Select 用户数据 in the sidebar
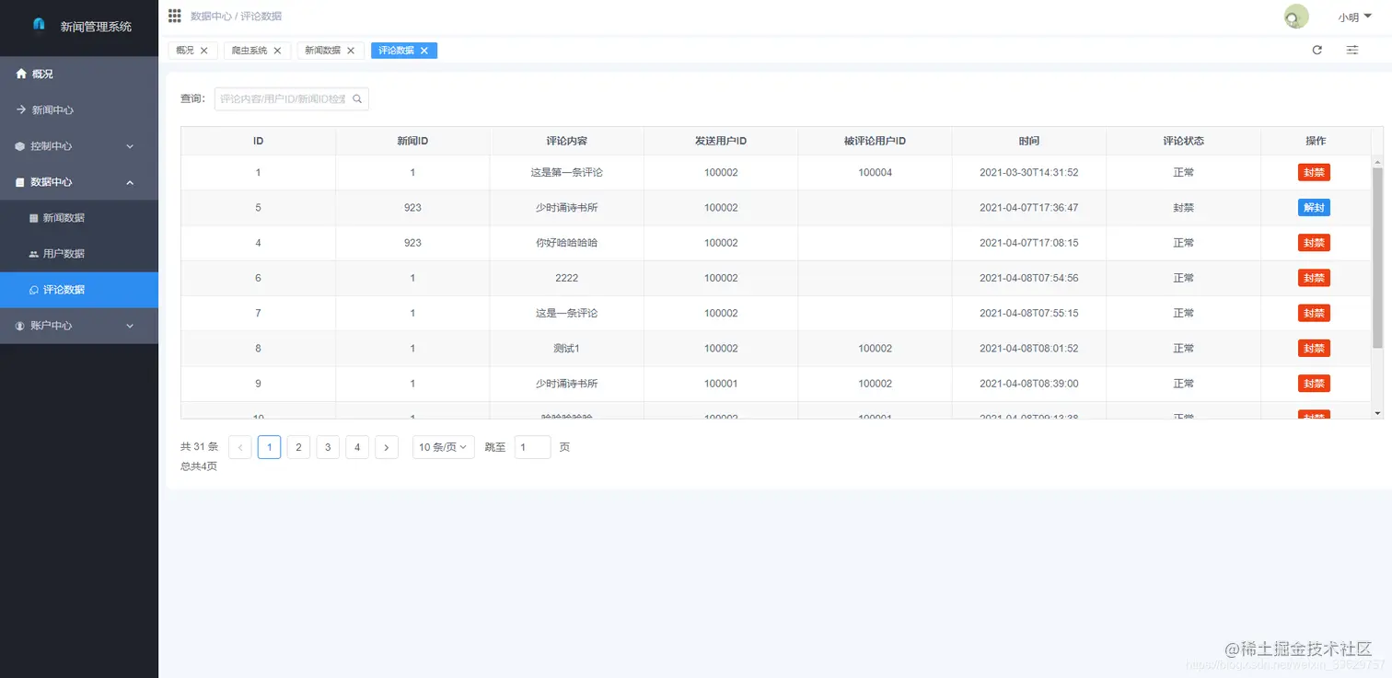1392x678 pixels. click(x=79, y=254)
